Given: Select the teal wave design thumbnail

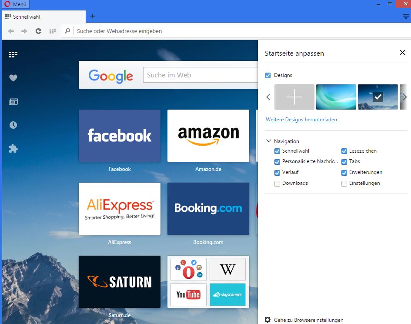Looking at the screenshot, I should (x=336, y=97).
